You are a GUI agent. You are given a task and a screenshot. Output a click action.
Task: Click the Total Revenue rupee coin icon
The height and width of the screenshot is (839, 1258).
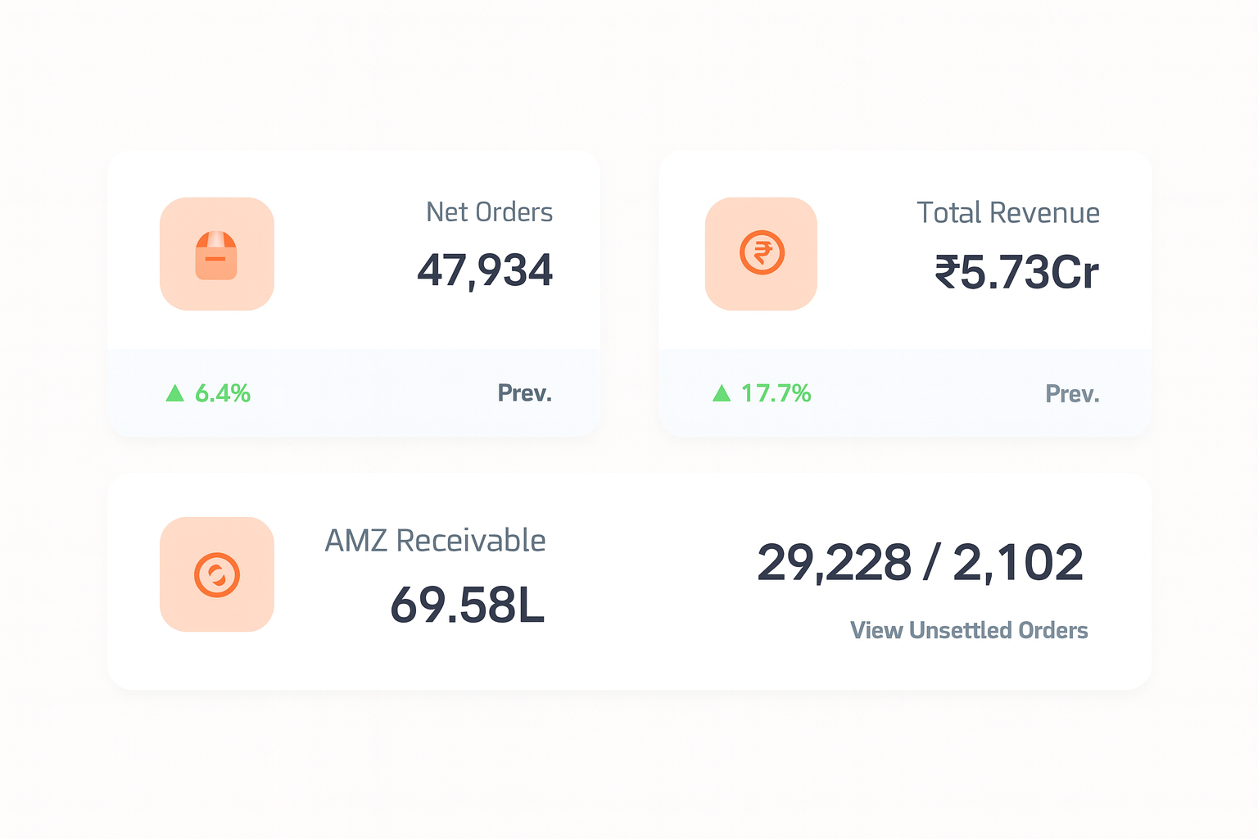(762, 253)
